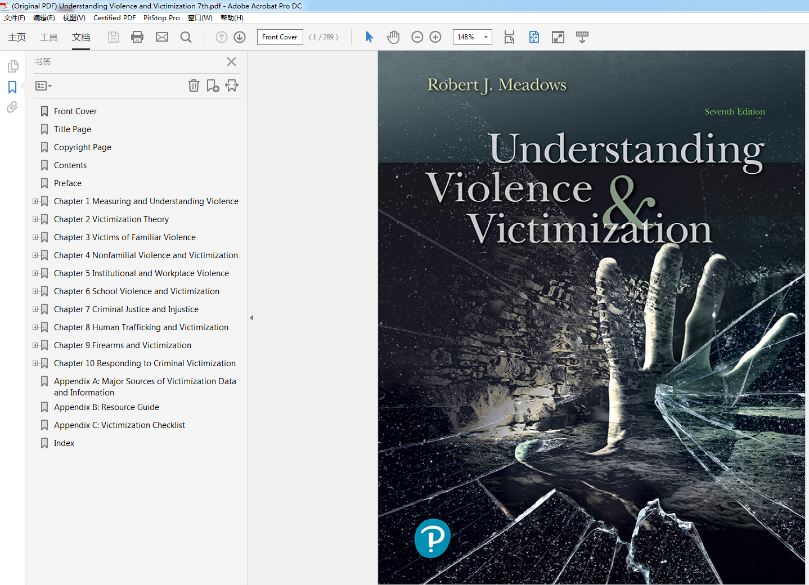
Task: Expand Chapter 4 Nonfamilial Violence bookmark
Action: [35, 255]
